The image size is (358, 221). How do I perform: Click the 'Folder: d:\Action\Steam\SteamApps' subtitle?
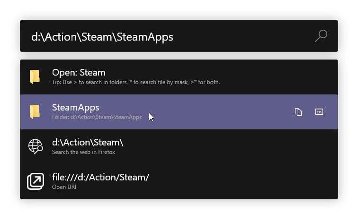pyautogui.click(x=97, y=117)
